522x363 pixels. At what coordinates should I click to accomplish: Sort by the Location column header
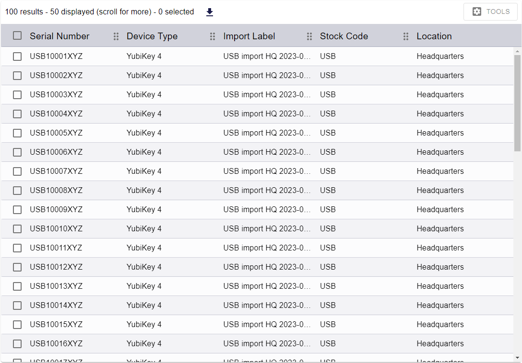434,36
